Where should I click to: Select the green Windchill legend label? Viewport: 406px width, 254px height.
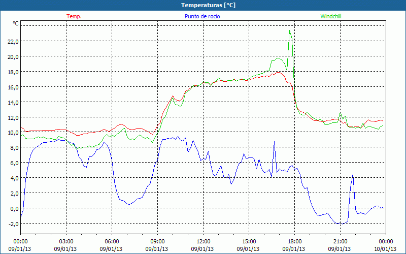[x=331, y=16]
